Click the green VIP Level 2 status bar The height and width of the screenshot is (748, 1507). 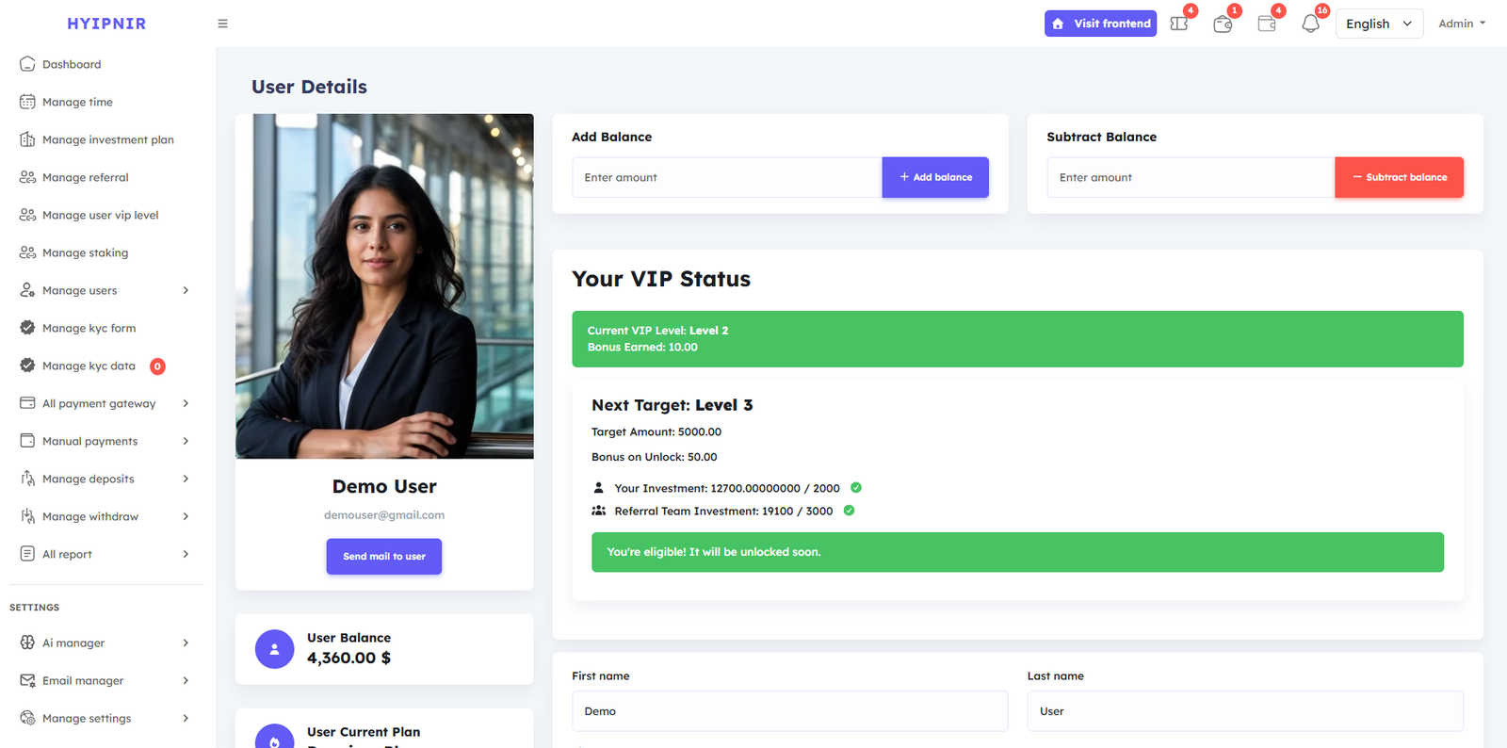coord(1017,338)
